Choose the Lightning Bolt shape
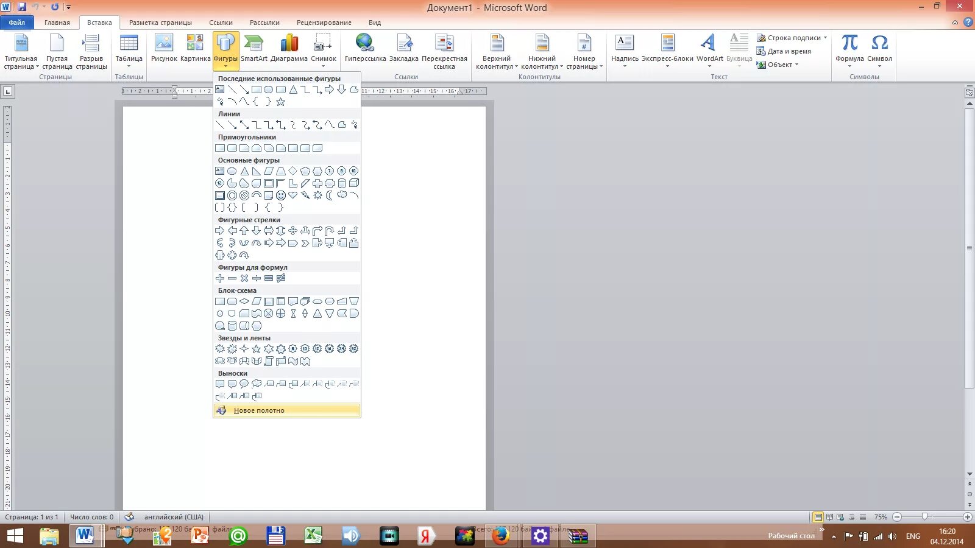975x548 pixels. [x=305, y=195]
